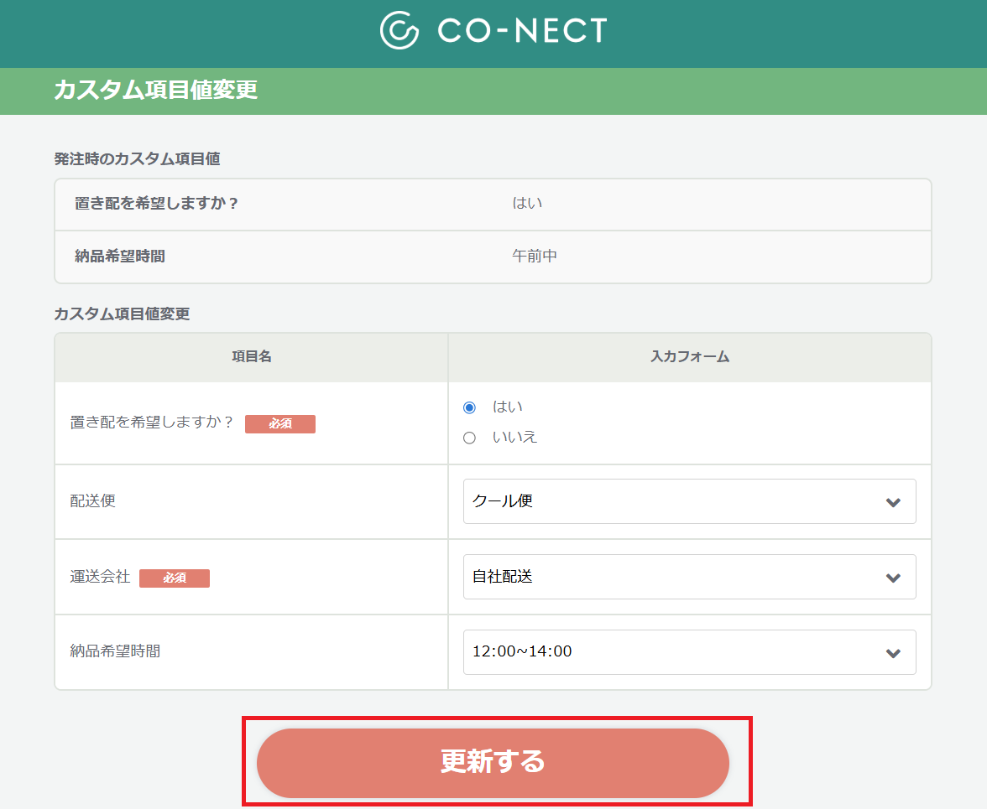Open the 配送便 dropdown showing クール便
Viewport: 987px width, 809px height.
(689, 501)
